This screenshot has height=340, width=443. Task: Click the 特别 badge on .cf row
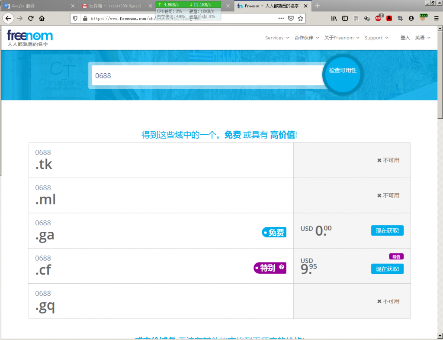tap(270, 268)
